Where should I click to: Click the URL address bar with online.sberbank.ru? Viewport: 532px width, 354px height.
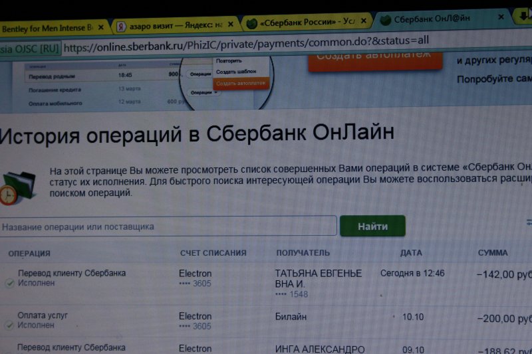click(246, 44)
